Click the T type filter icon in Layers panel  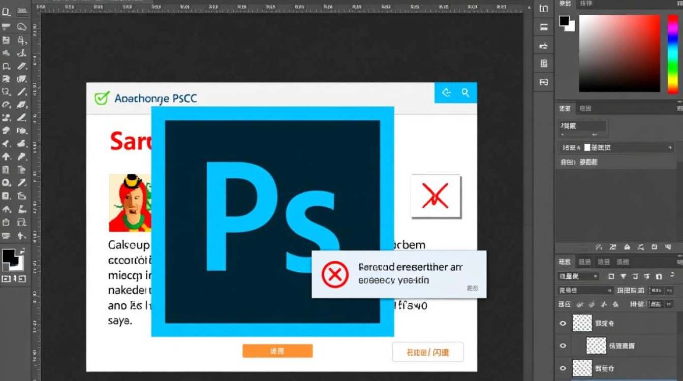point(635,276)
